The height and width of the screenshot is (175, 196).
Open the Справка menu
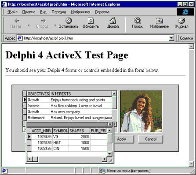(102, 12)
